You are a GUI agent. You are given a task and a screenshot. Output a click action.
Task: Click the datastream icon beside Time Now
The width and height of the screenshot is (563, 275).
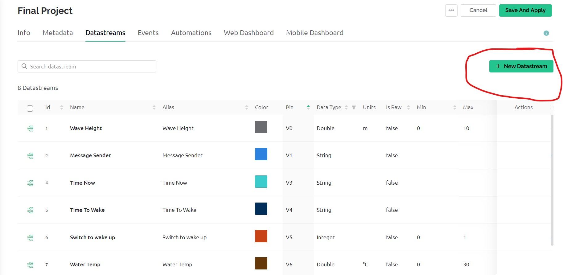pos(30,183)
